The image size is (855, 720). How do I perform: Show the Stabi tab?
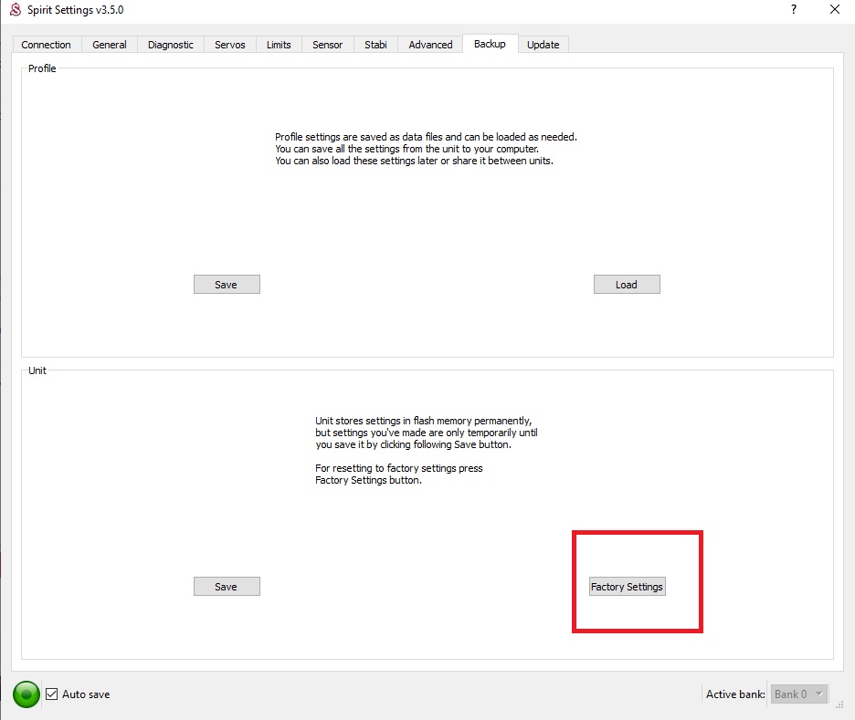[375, 45]
